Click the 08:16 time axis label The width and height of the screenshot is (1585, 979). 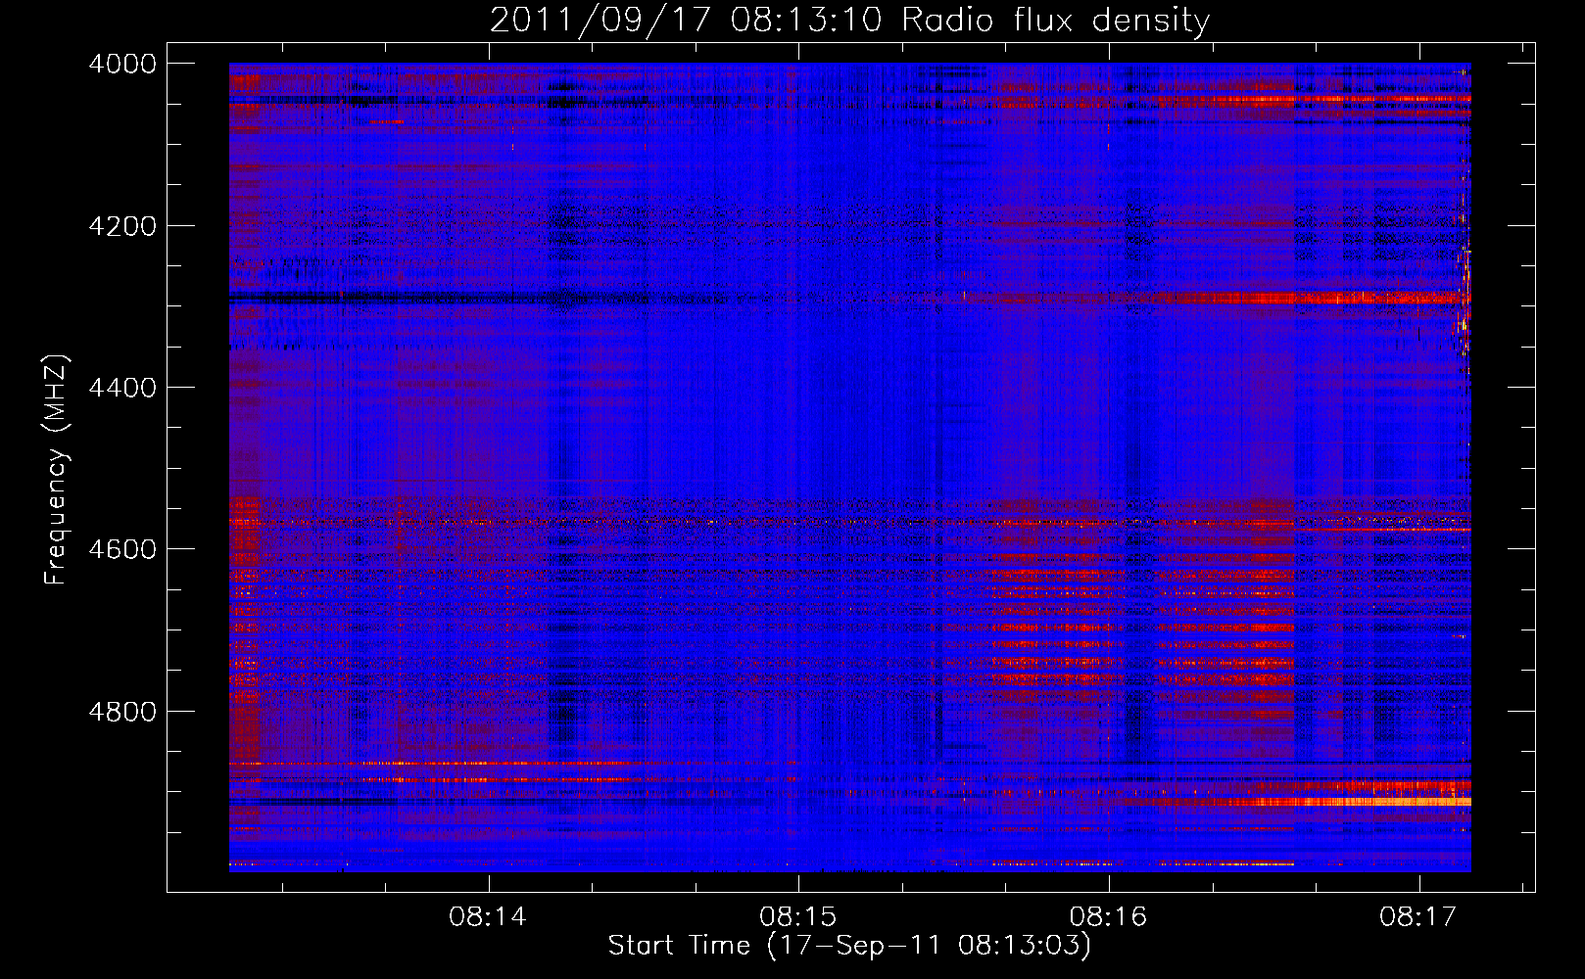point(1108,917)
